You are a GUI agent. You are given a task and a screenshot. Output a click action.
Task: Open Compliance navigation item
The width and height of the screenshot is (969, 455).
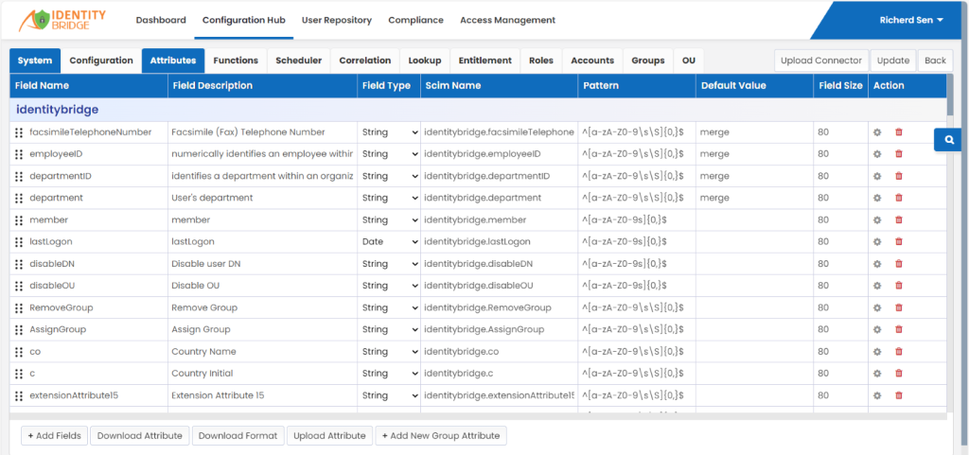416,20
